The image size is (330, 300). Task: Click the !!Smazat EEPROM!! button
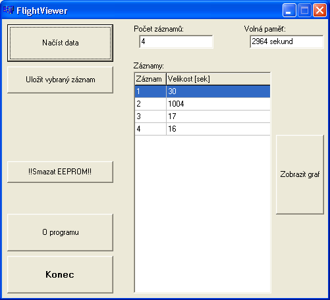60,172
